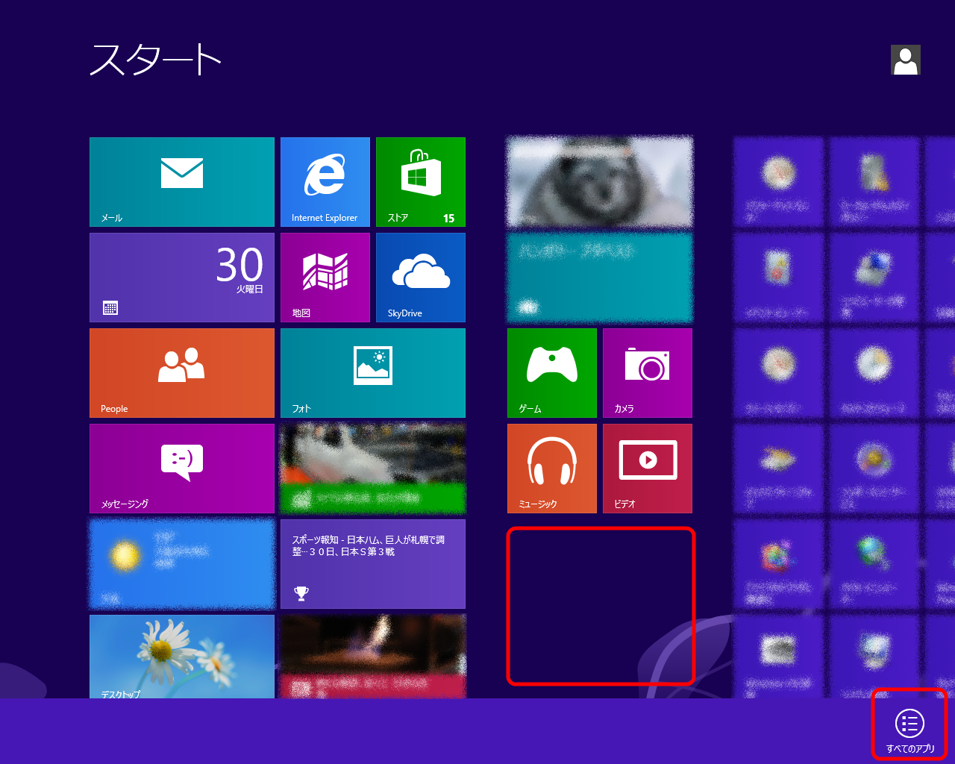This screenshot has width=955, height=764.
Task: Open the blurred teal tile below the animal photo
Action: 600,278
